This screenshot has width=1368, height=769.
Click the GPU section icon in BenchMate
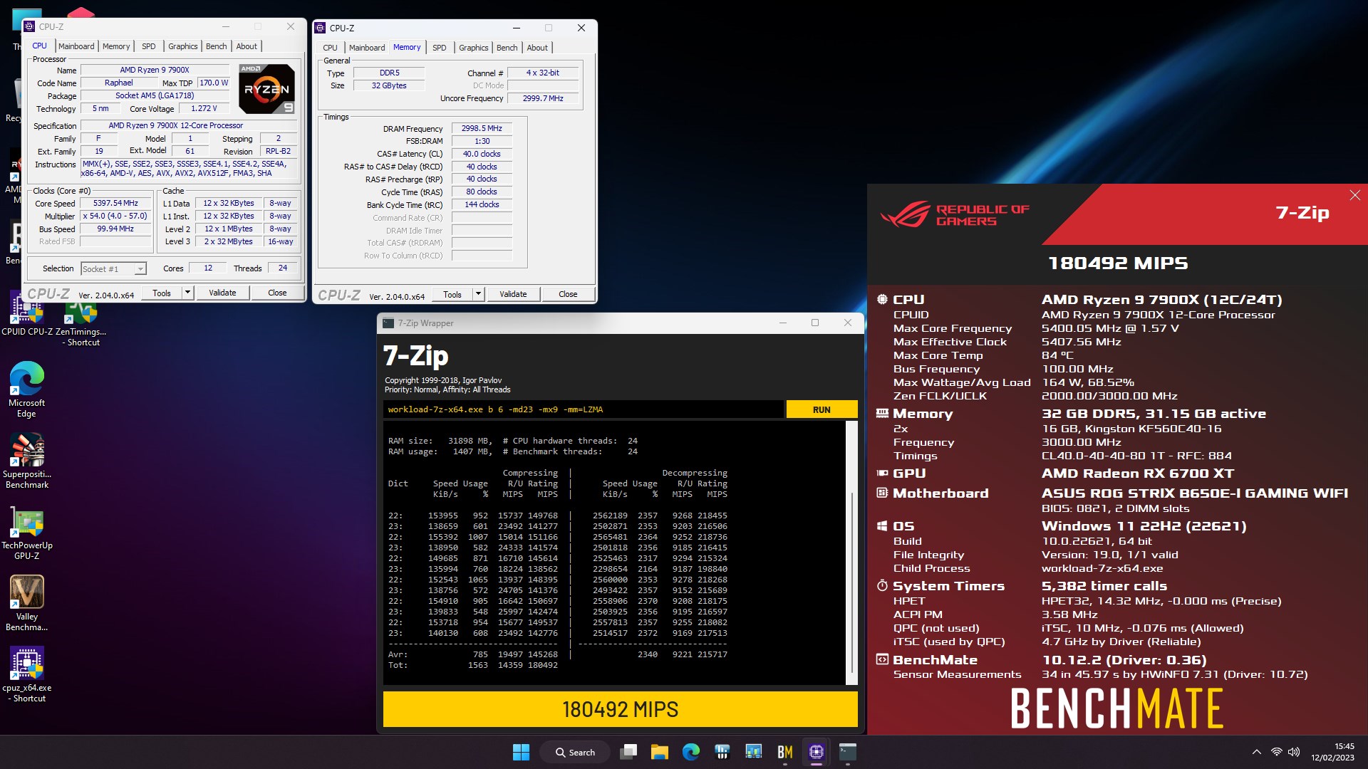point(882,474)
